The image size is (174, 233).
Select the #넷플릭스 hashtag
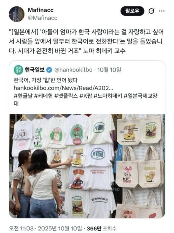coord(66,96)
